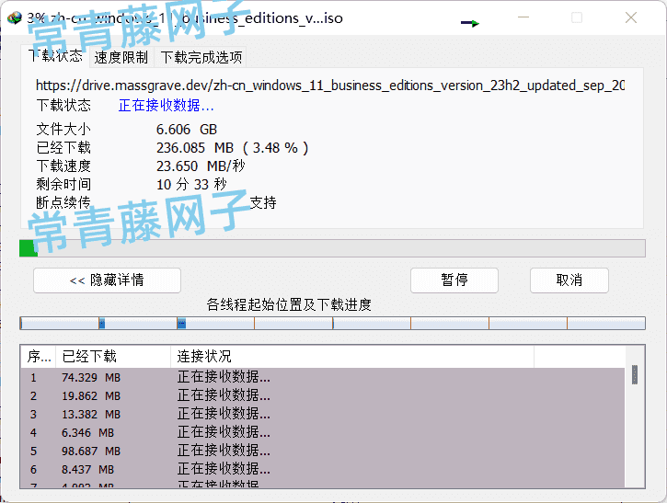Click the IDM app icon in title bar
This screenshot has width=667, height=503.
15,17
